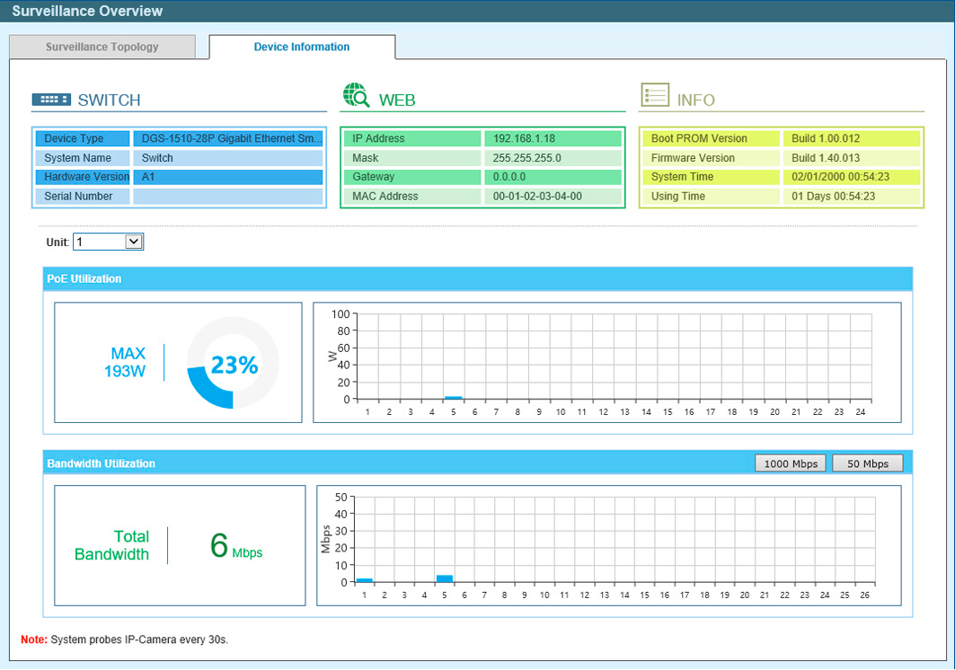Click the WEB globe magnifier icon
955x670 pixels.
click(357, 95)
